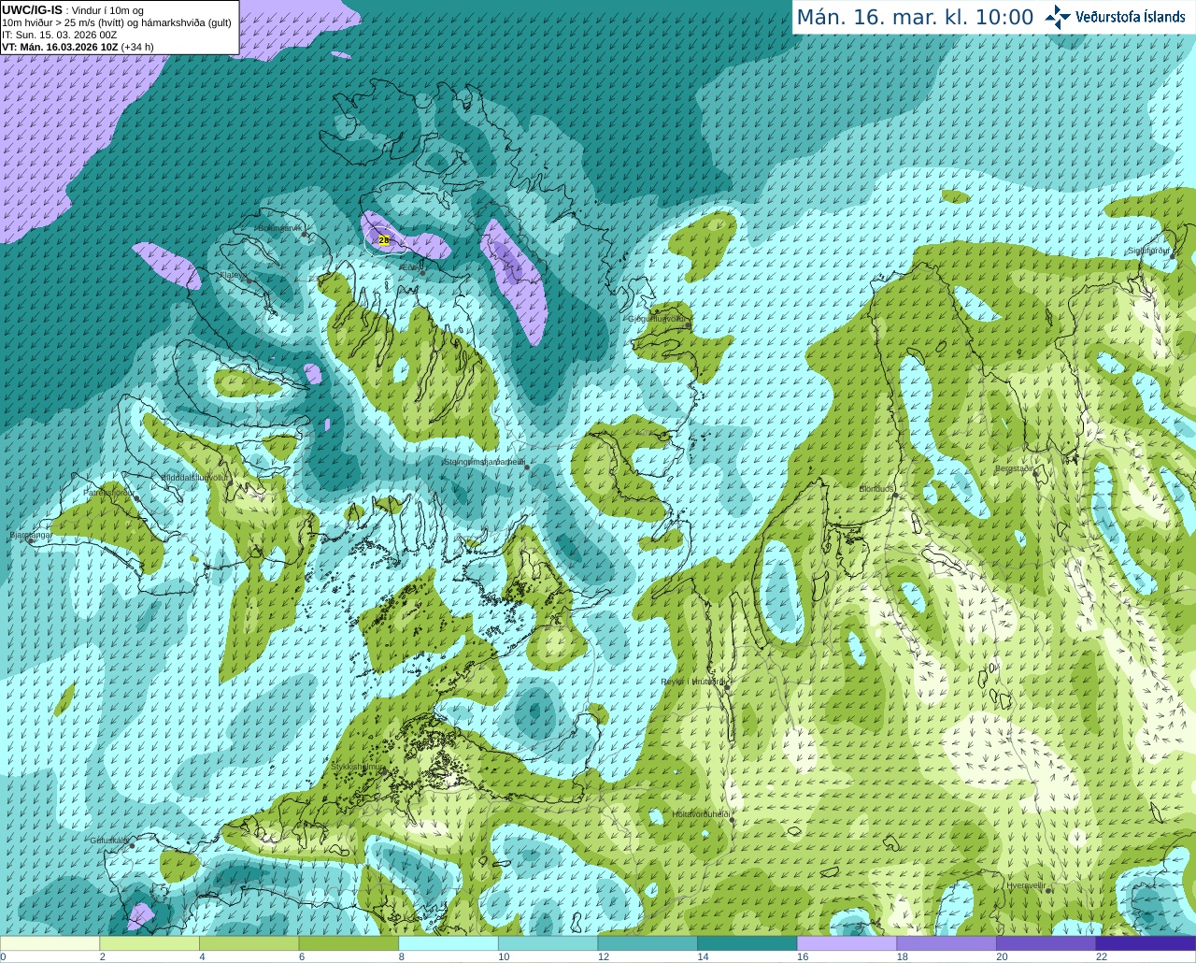Click the legend tick value 8

401,956
